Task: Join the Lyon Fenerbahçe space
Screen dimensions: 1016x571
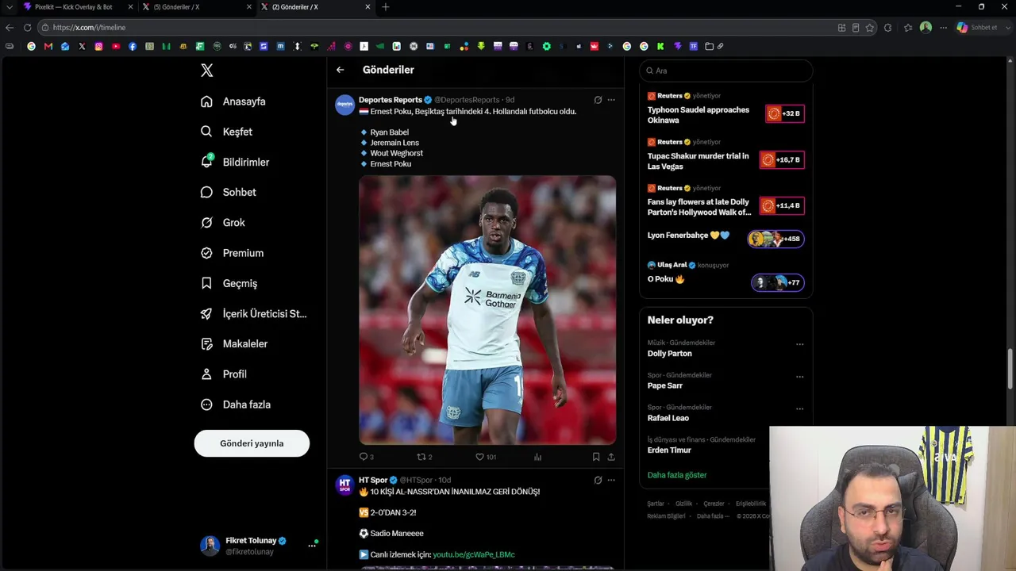Action: [725, 237]
